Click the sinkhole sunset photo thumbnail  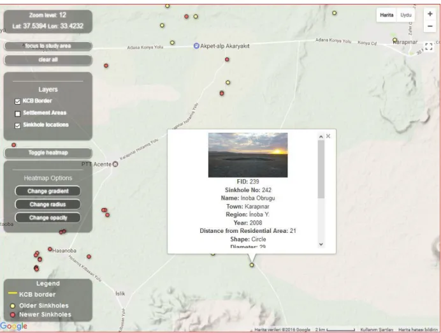[x=248, y=155]
